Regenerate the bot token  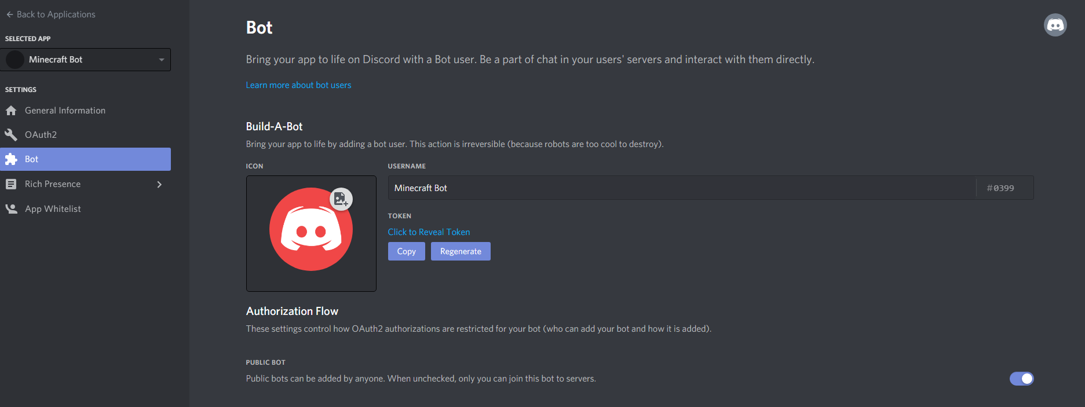pos(461,251)
